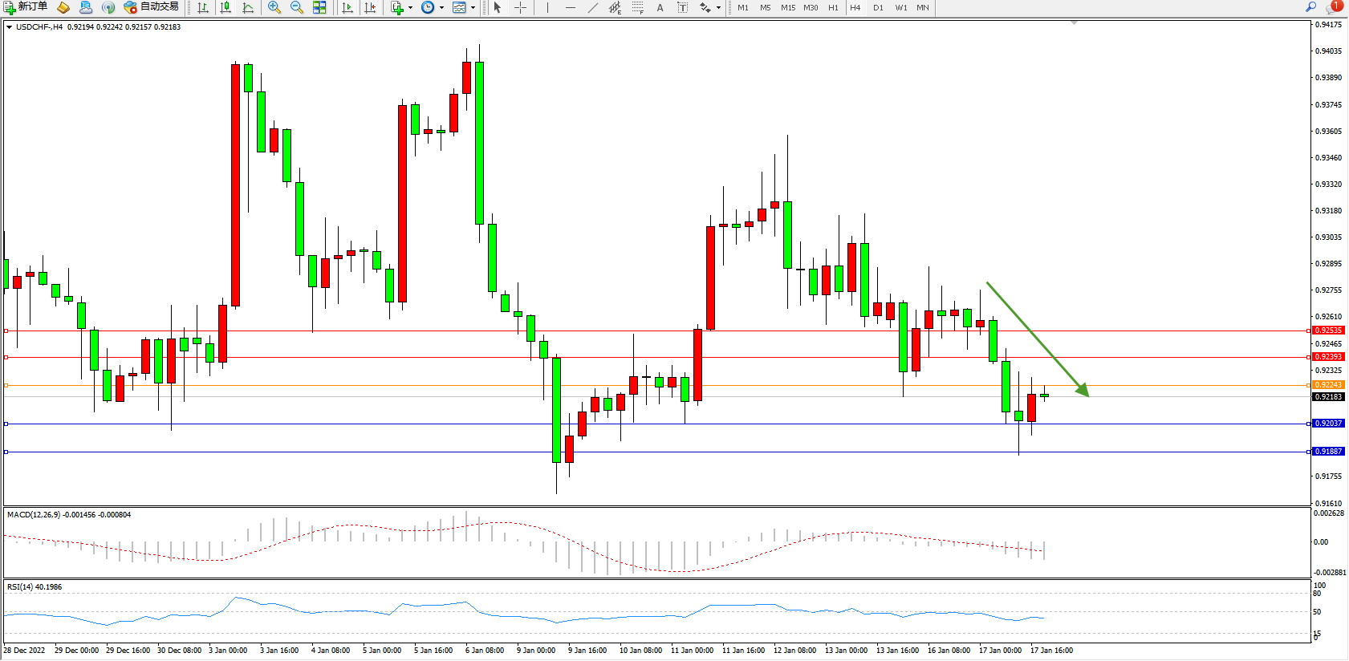Click the New Order (新订单) button

pos(26,7)
